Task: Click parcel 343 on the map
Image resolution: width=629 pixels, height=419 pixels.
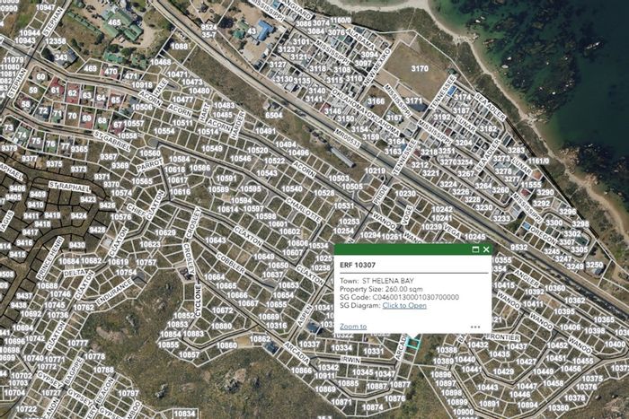Action: pos(63,57)
